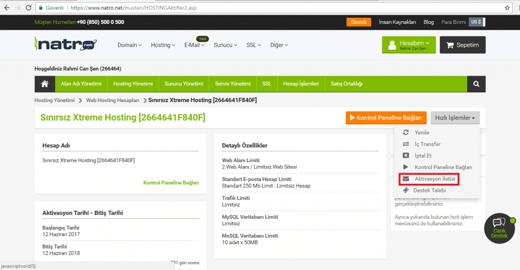Image resolution: width=520 pixels, height=270 pixels.
Task: Toggle the Hızlı İşlemler dropdown
Action: 455,118
